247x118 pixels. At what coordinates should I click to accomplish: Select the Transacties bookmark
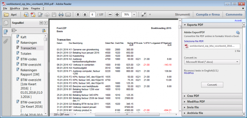pyautogui.click(x=28, y=48)
